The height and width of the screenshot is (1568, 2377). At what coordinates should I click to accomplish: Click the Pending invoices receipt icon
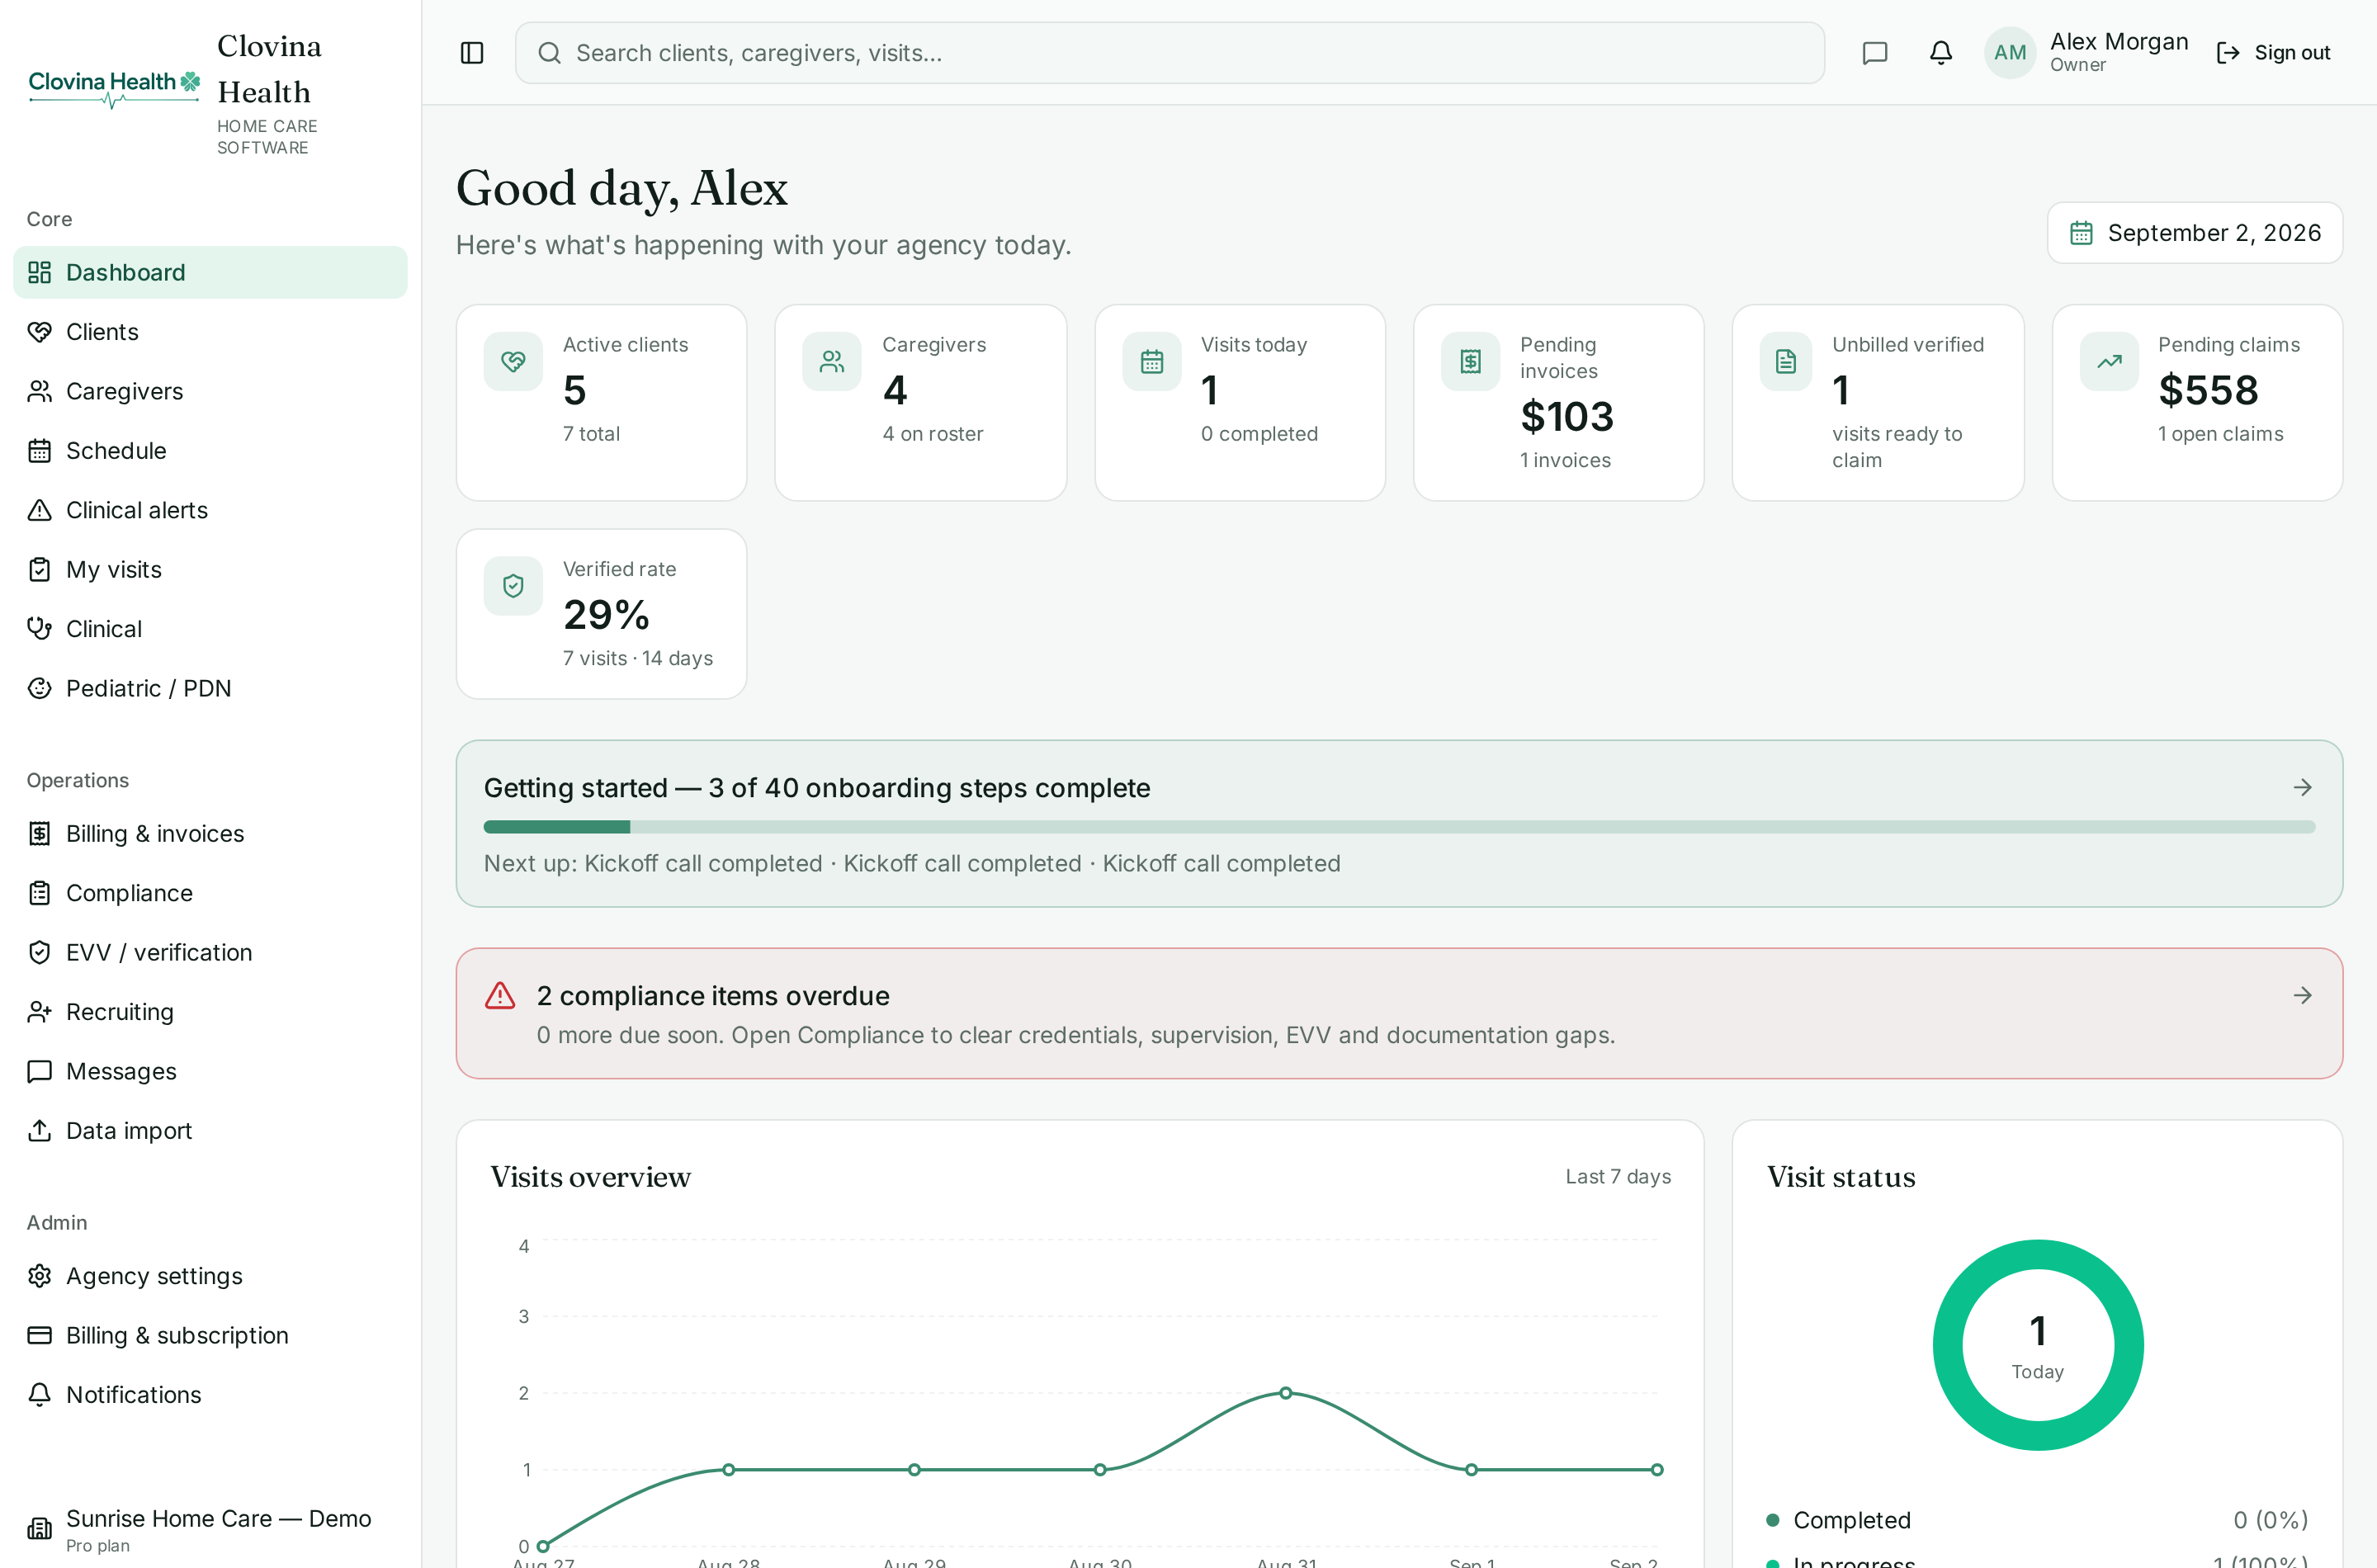point(1470,361)
